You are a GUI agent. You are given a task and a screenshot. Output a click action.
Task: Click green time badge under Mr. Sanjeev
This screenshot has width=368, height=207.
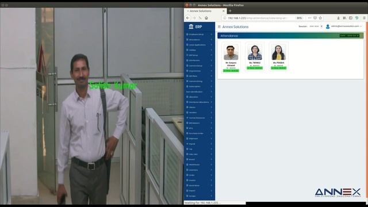click(x=231, y=71)
